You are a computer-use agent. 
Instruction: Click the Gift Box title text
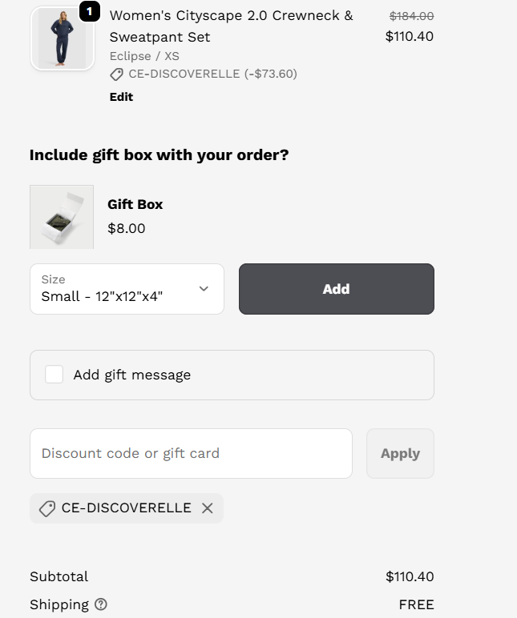coord(135,204)
